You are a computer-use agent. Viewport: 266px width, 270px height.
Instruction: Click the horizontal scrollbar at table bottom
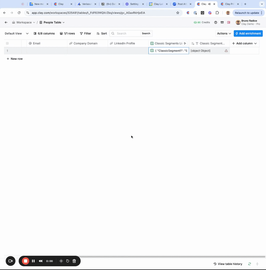click(x=172, y=257)
